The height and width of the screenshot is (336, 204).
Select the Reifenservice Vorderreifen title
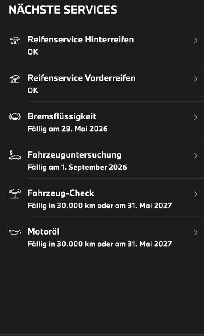(x=81, y=78)
